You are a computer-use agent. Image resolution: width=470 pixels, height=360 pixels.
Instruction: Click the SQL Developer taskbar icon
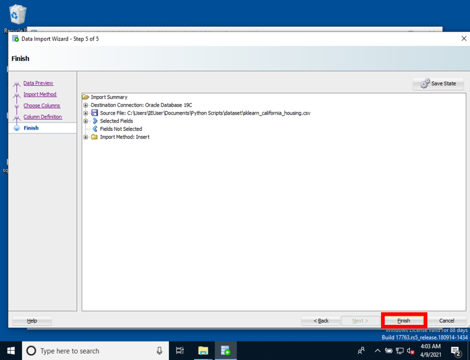click(x=226, y=351)
